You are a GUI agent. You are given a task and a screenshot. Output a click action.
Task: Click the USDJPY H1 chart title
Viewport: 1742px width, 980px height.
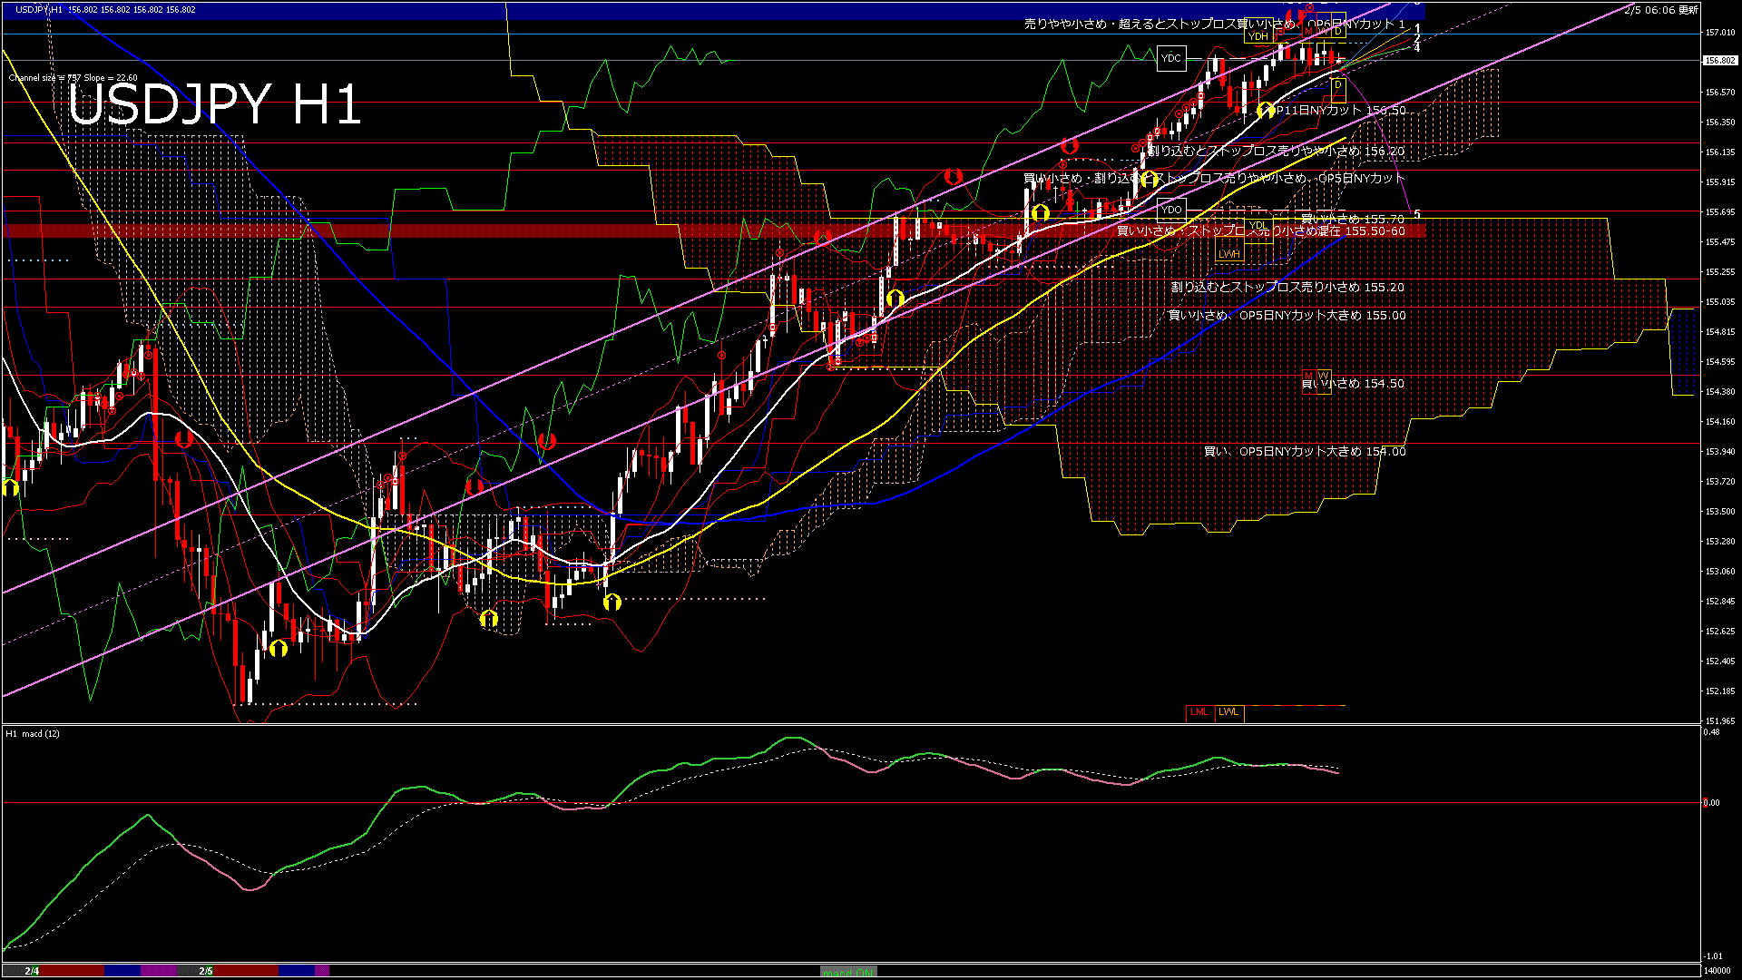pos(214,105)
